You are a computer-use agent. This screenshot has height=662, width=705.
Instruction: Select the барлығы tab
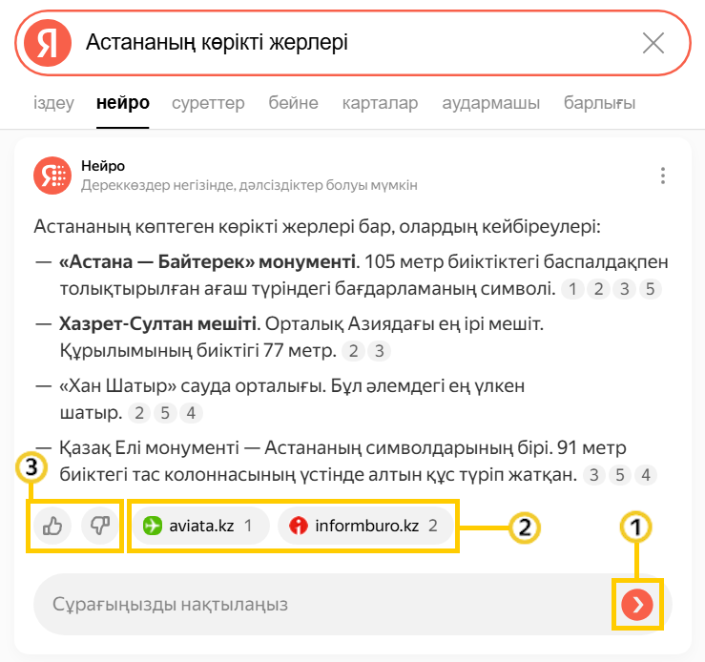click(x=599, y=103)
